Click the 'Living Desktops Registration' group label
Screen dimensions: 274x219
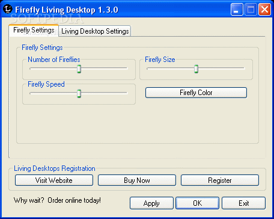click(55, 168)
